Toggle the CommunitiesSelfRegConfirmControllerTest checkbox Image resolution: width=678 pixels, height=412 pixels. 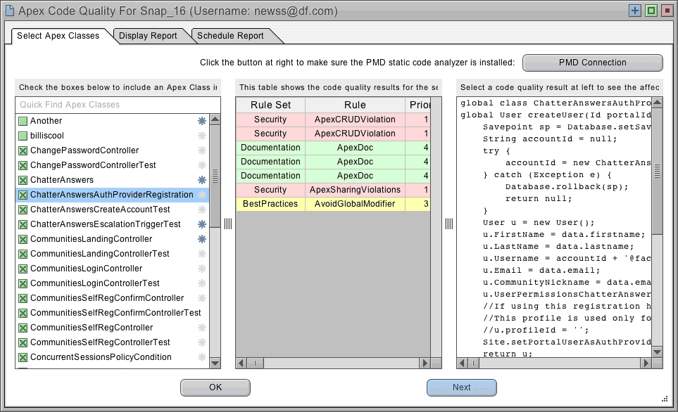click(23, 313)
